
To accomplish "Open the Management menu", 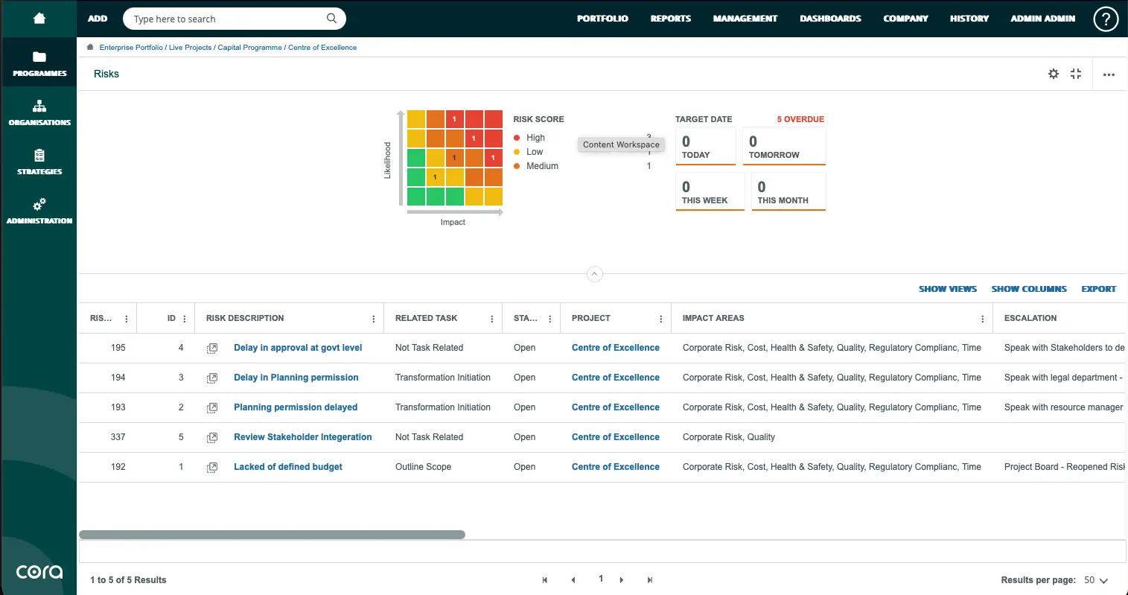I will [745, 19].
